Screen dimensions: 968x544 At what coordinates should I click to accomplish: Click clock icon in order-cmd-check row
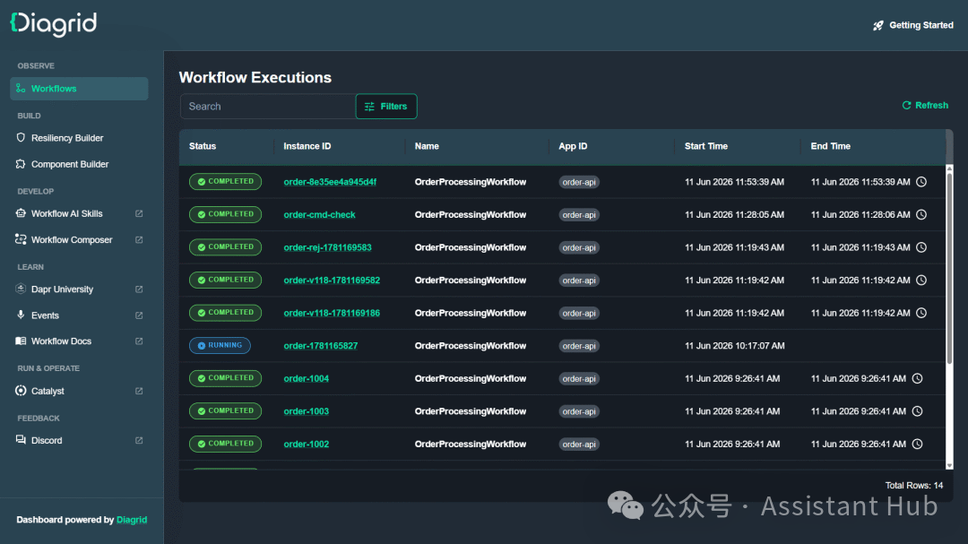(x=921, y=214)
